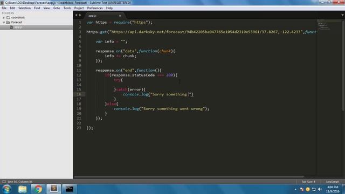This screenshot has height=194, width=345.
Task: Open the File menu
Action: pyautogui.click(x=4, y=8)
